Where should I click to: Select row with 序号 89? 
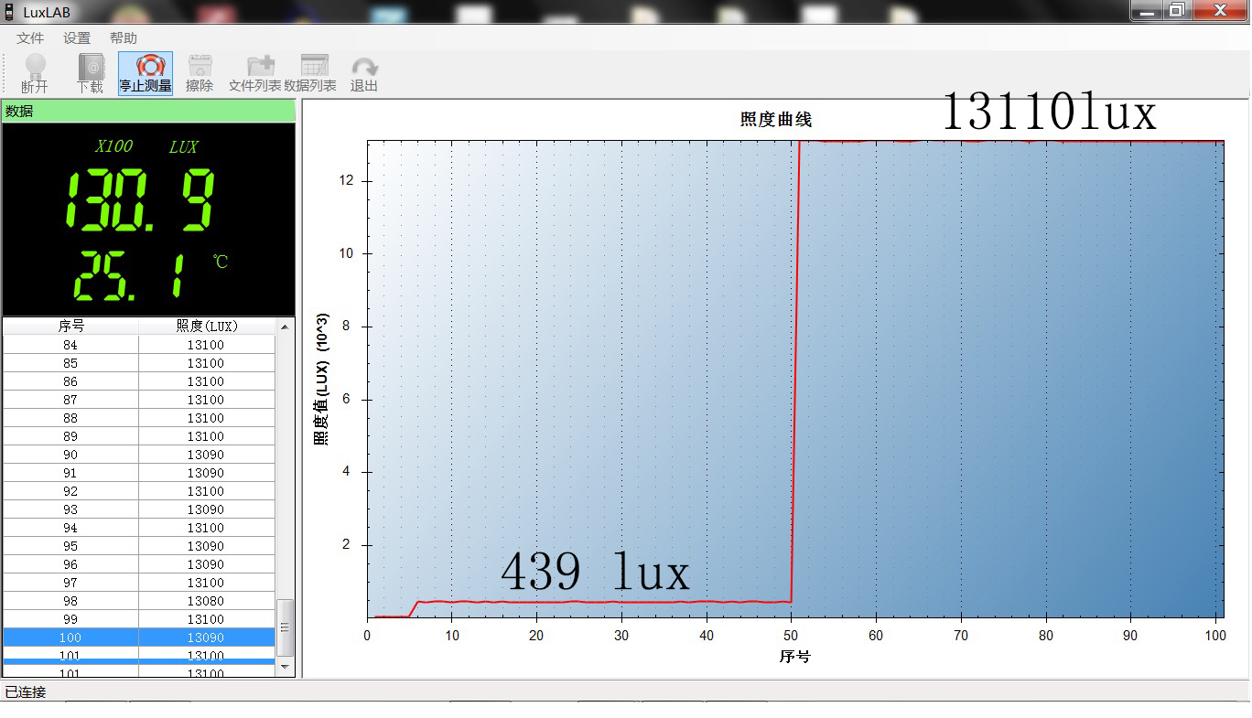pos(139,436)
